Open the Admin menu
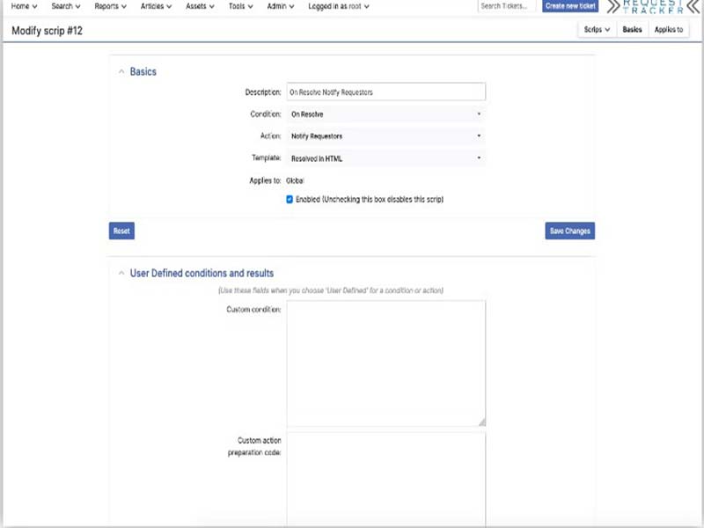704x528 pixels. coord(275,7)
